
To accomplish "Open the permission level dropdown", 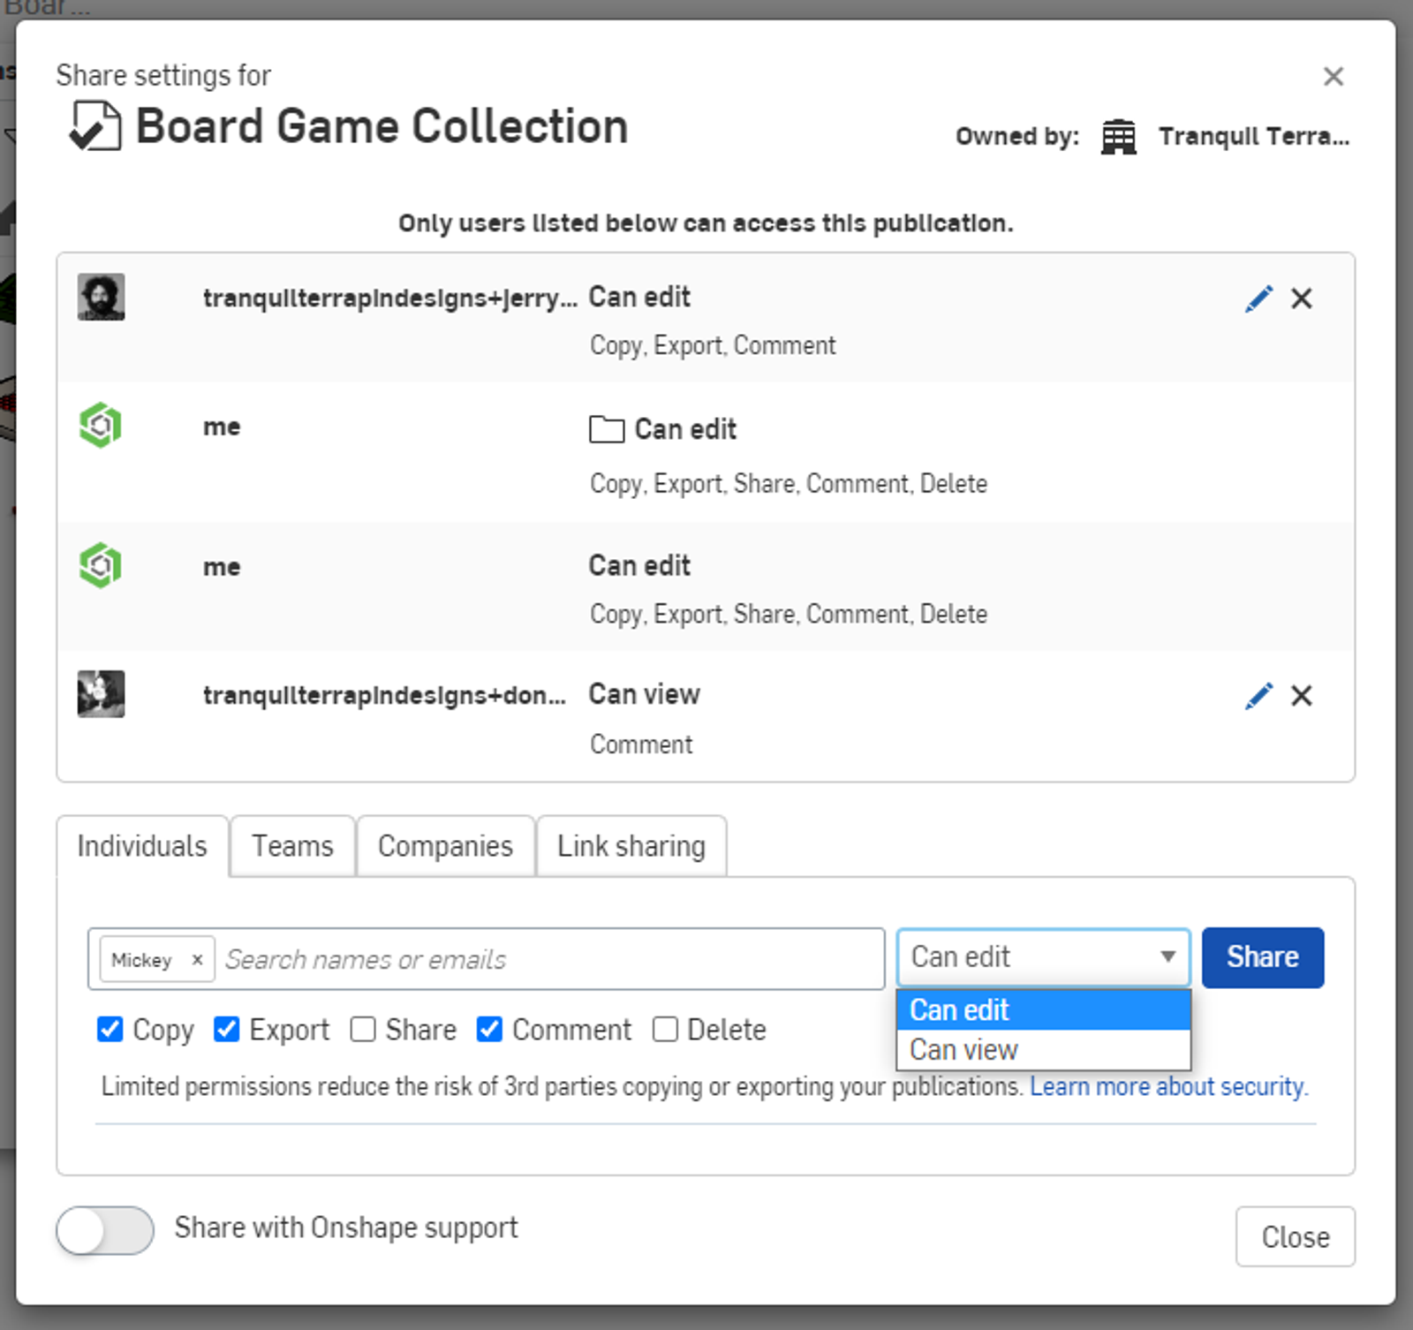I will pos(1167,957).
